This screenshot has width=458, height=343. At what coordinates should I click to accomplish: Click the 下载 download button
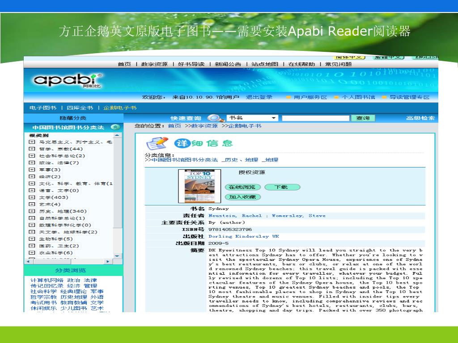[x=282, y=187]
